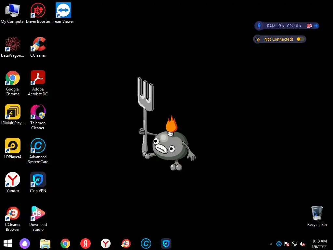The image size is (333, 250).
Task: Click the muted volume tray icon
Action: 302,244
